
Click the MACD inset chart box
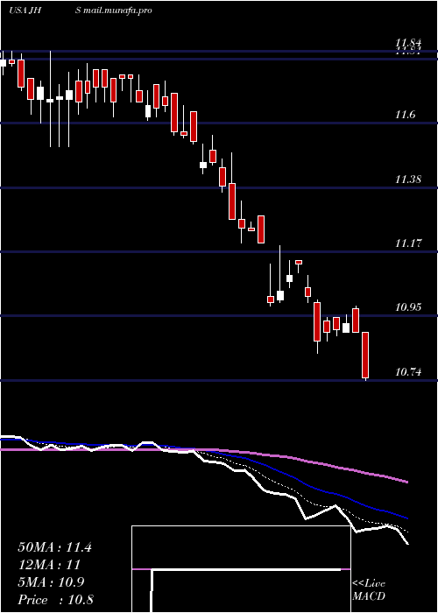coord(241,569)
